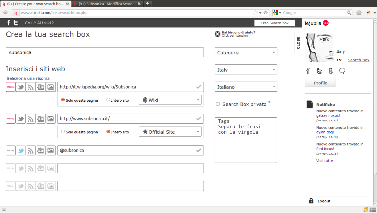Viewport: 377px width, 213px height.
Task: Select 'Intero sito' for Wikipedia URL
Action: click(108, 100)
